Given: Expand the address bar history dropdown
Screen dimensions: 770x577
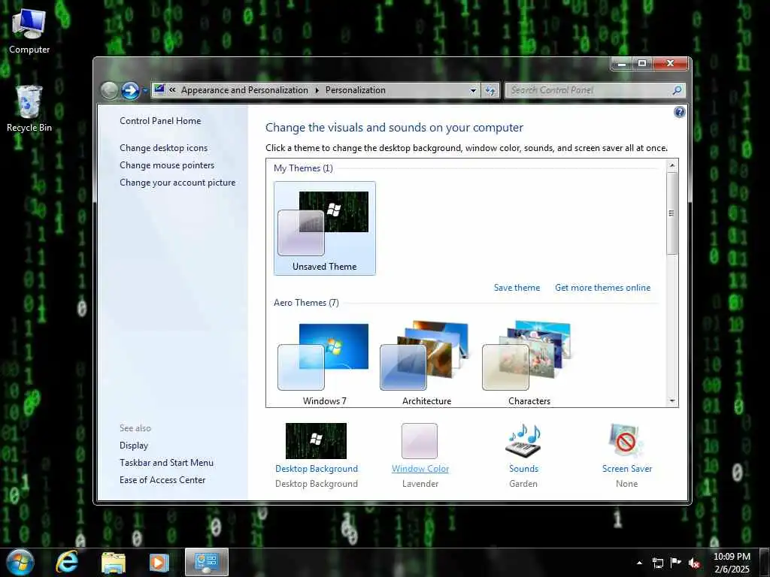Looking at the screenshot, I should click(474, 90).
